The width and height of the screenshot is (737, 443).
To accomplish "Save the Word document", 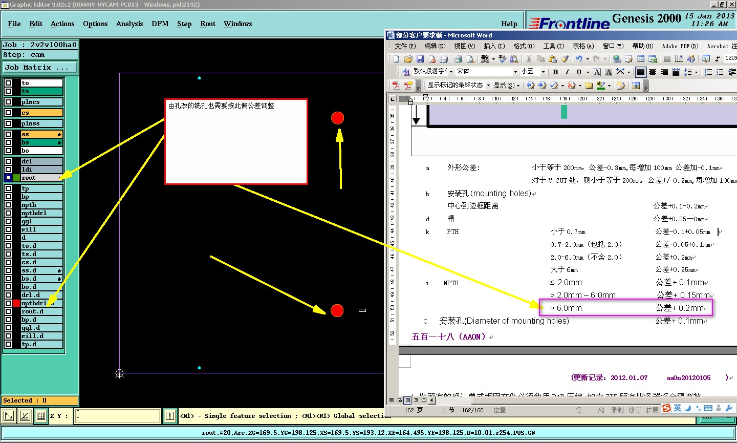I will [420, 59].
